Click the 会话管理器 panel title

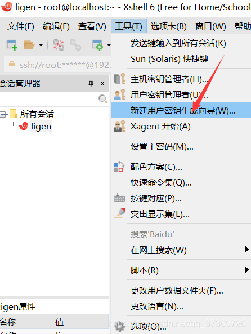pos(20,83)
